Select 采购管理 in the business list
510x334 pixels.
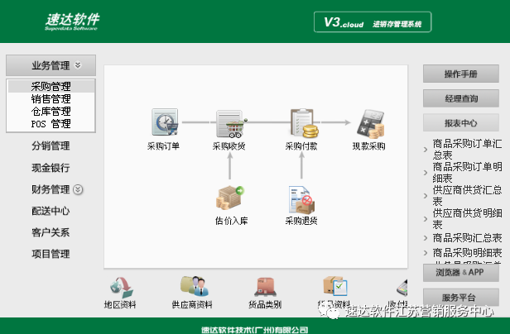tap(51, 87)
